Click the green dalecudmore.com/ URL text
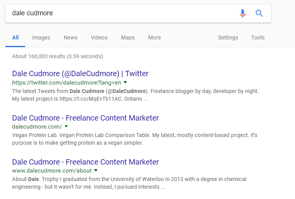Image resolution: width=295 pixels, height=199 pixels. [37, 127]
